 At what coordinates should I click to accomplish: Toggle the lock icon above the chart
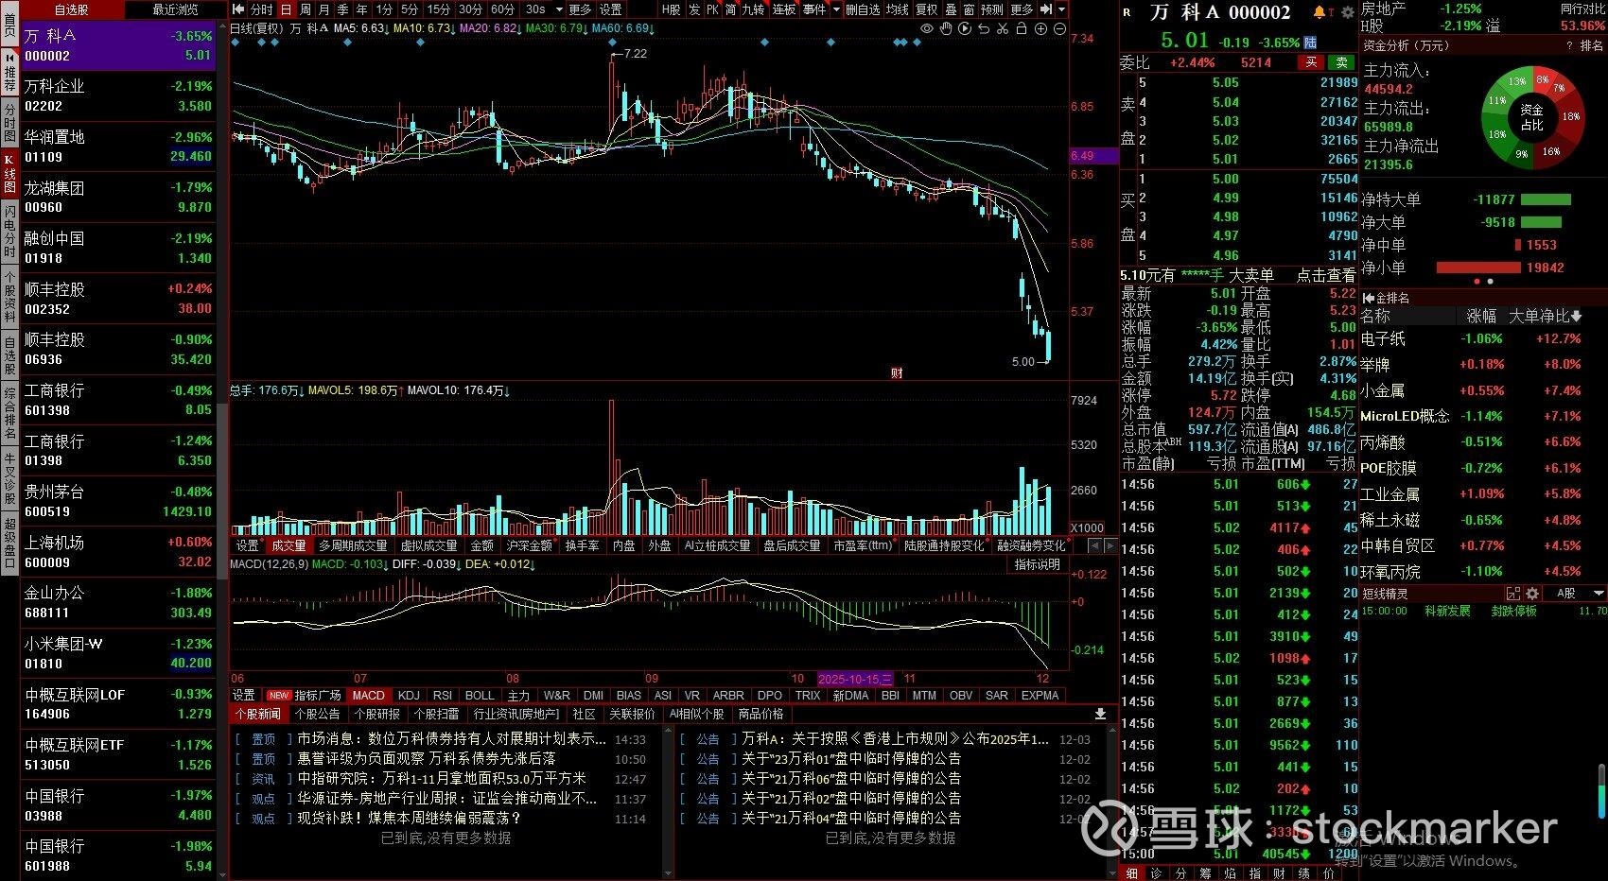1022,29
